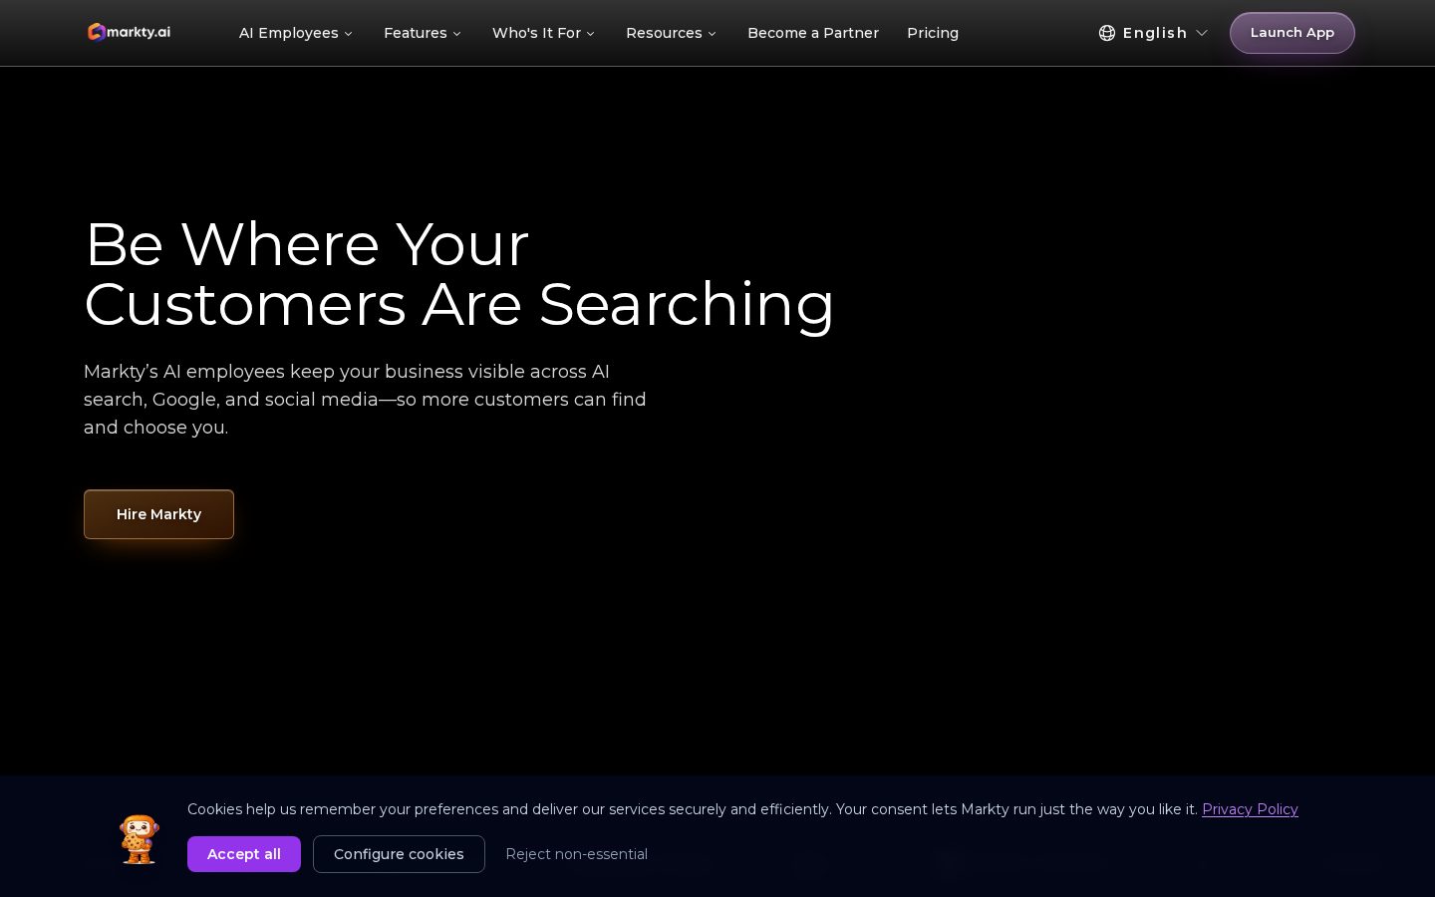Image resolution: width=1435 pixels, height=897 pixels.
Task: Open the Privacy Policy link
Action: [x=1250, y=809]
